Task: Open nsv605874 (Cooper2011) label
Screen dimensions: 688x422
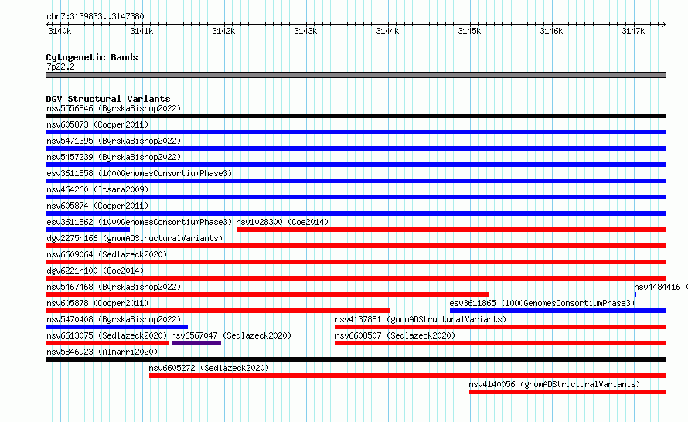Action: [x=97, y=206]
